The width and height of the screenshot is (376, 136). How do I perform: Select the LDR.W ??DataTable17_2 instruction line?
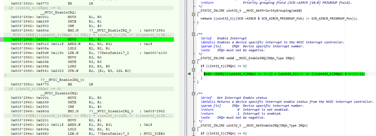pyautogui.click(x=89, y=53)
